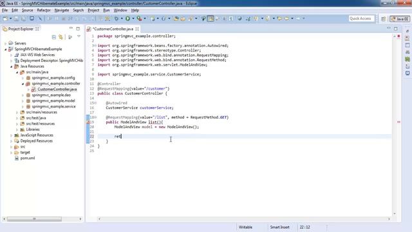Select JavaScript Resources node

coord(37,135)
